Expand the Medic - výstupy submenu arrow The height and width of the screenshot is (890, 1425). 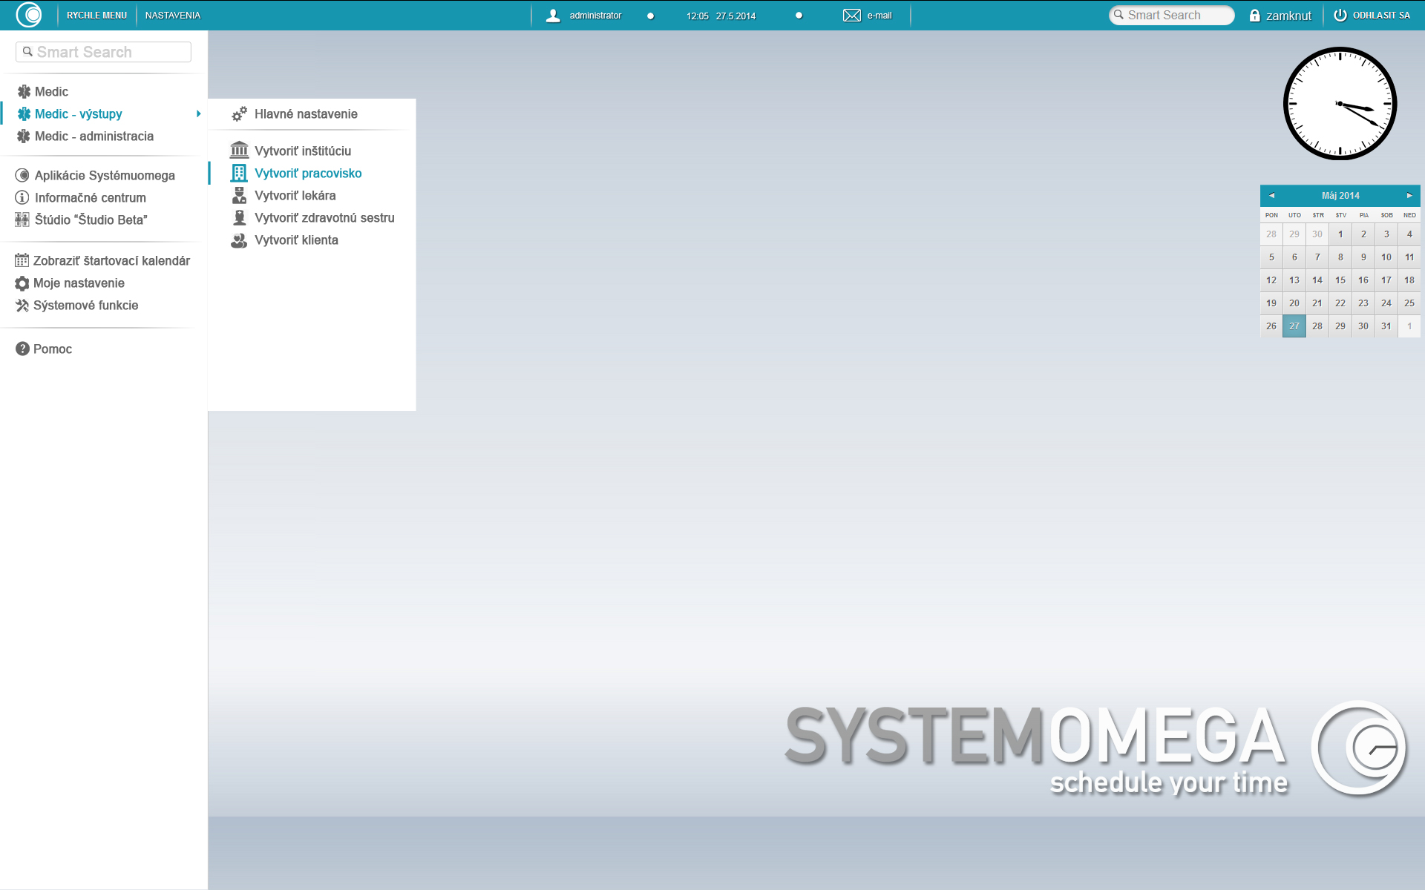pos(198,114)
